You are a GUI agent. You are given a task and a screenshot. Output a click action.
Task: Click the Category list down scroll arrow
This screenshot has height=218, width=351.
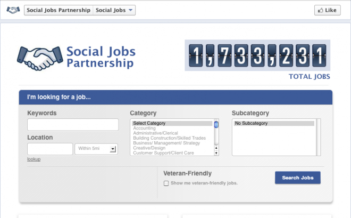pos(216,153)
